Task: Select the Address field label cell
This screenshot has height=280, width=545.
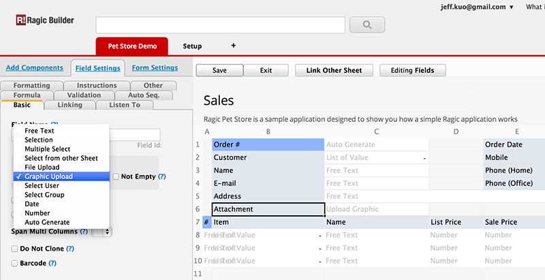Action: 268,196
